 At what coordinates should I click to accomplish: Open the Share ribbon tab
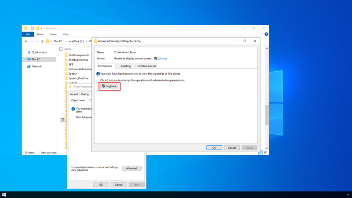tap(53, 34)
